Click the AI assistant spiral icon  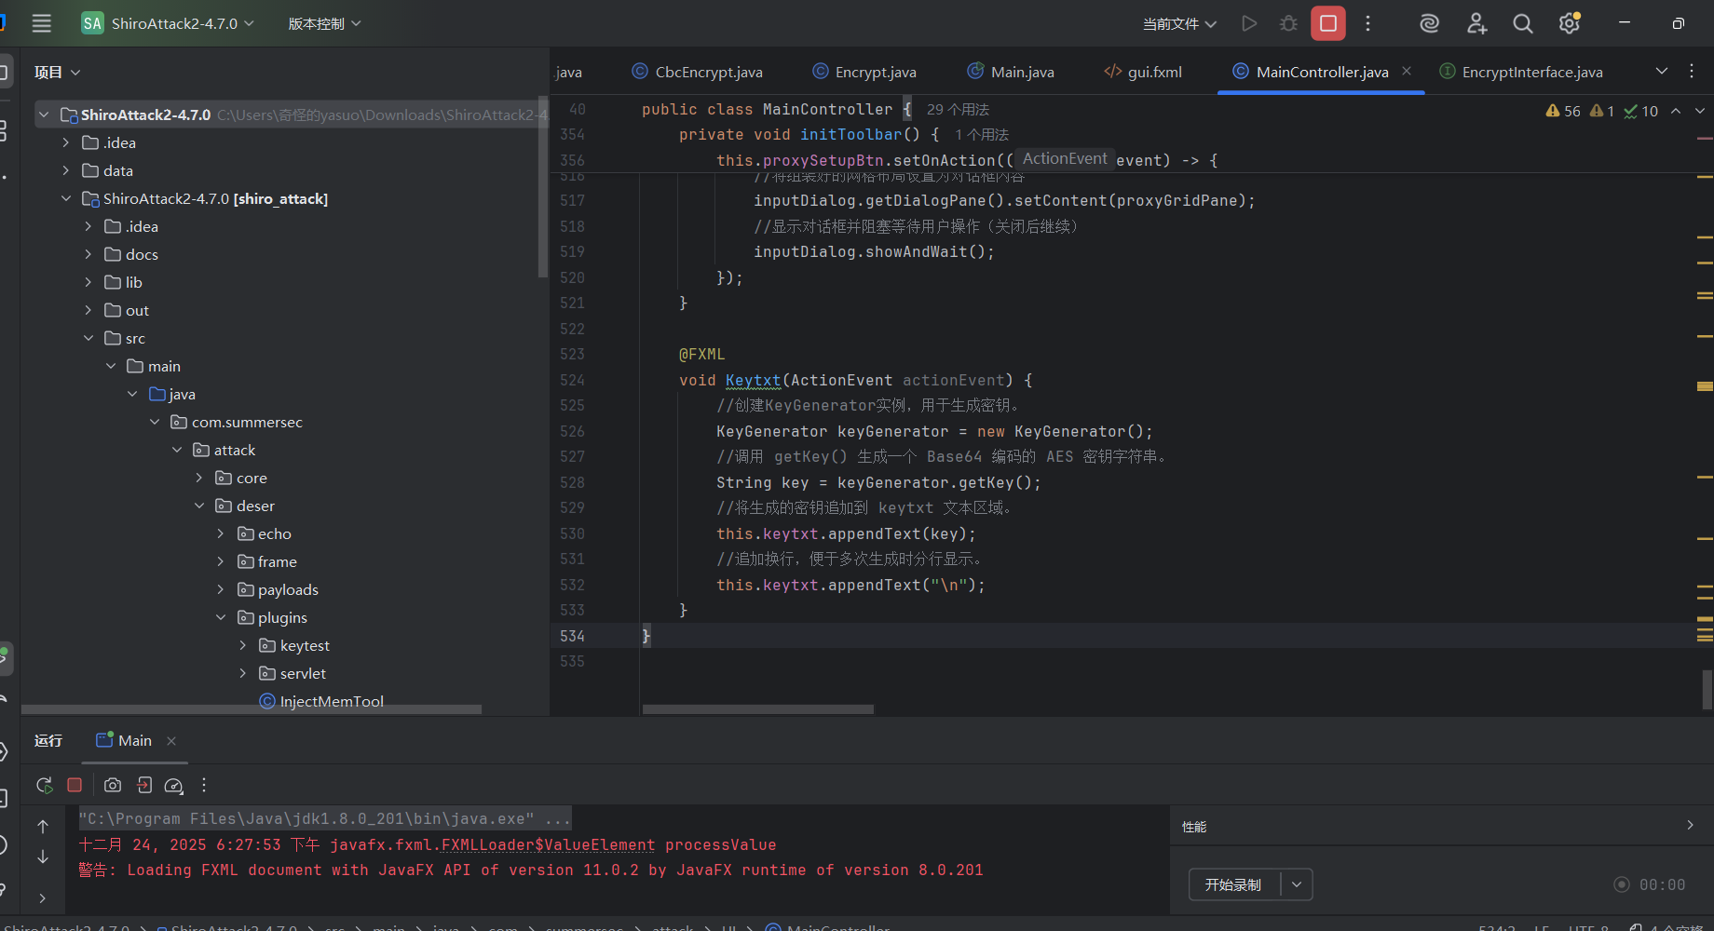pos(1429,23)
